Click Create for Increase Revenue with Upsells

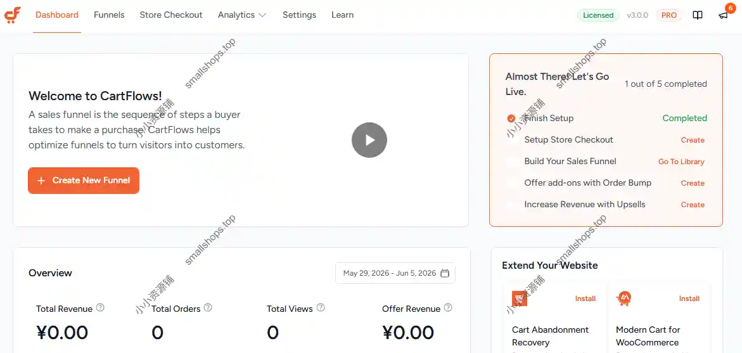tap(693, 205)
